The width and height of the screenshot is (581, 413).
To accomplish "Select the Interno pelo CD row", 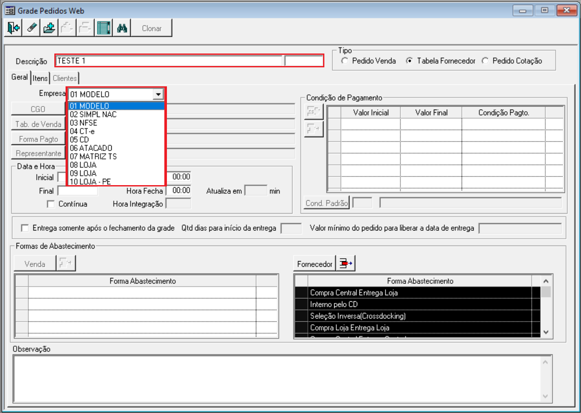I will coord(419,304).
